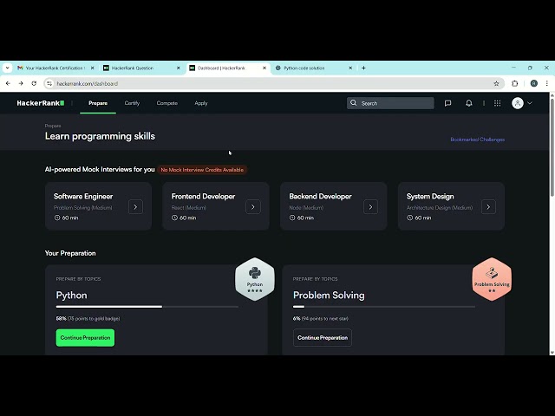The width and height of the screenshot is (555, 416).
Task: Click the Frontend Developer card title
Action: 203,197
